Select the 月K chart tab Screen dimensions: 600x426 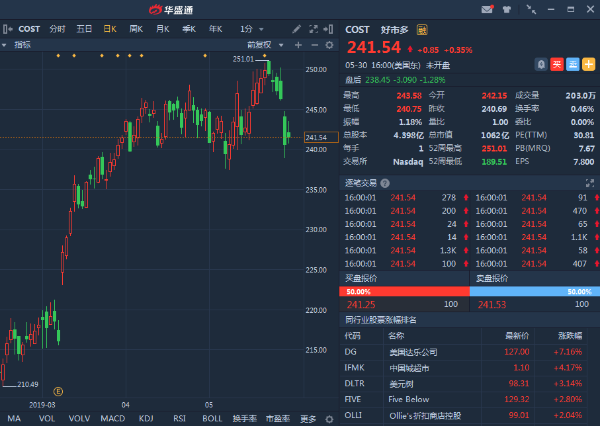[163, 29]
